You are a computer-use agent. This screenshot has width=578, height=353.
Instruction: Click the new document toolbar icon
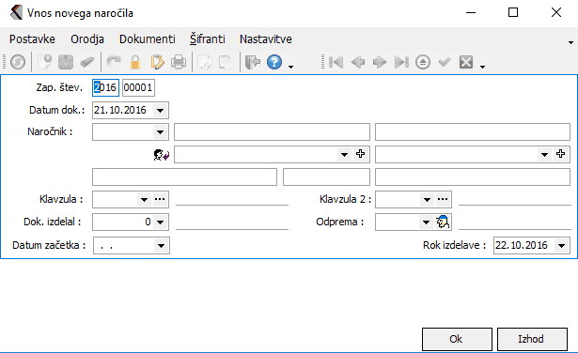coord(45,62)
